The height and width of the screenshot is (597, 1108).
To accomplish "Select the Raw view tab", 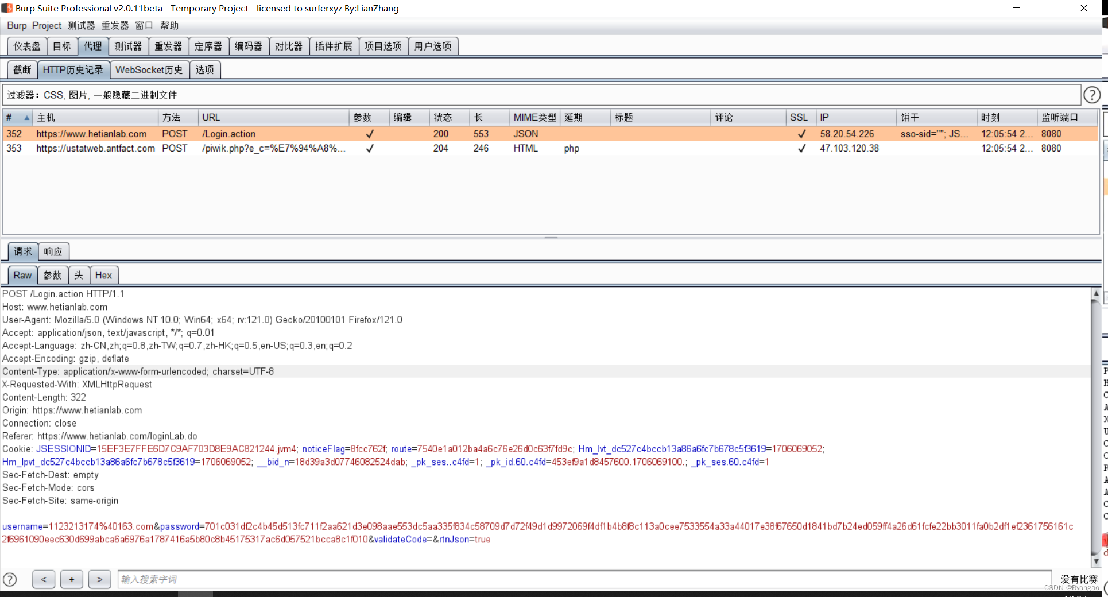I will (x=22, y=275).
